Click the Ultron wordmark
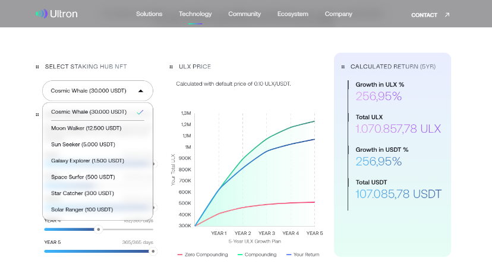Viewport: 492px width, 279px height. point(64,14)
